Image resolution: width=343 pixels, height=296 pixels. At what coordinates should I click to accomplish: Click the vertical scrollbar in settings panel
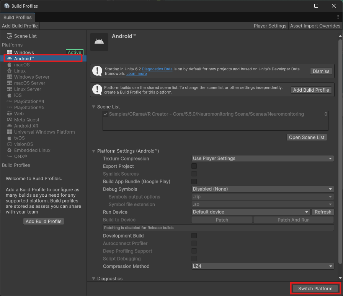point(340,151)
